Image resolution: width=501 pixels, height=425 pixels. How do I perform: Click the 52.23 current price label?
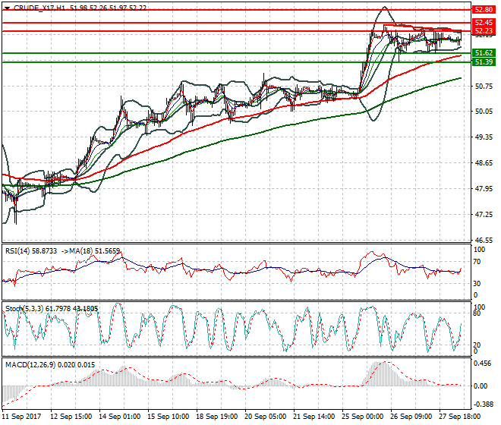[484, 30]
